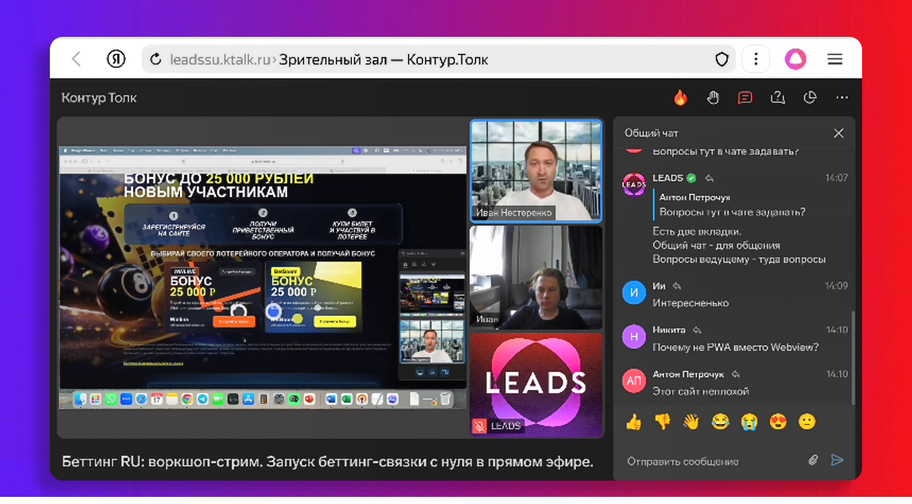
Task: Open Никита's purple avatar in chat
Action: click(633, 336)
